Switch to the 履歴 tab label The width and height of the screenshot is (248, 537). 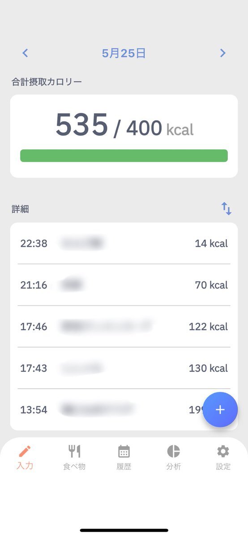pyautogui.click(x=124, y=466)
